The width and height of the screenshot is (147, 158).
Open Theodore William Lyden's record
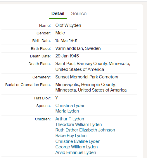click(79, 124)
